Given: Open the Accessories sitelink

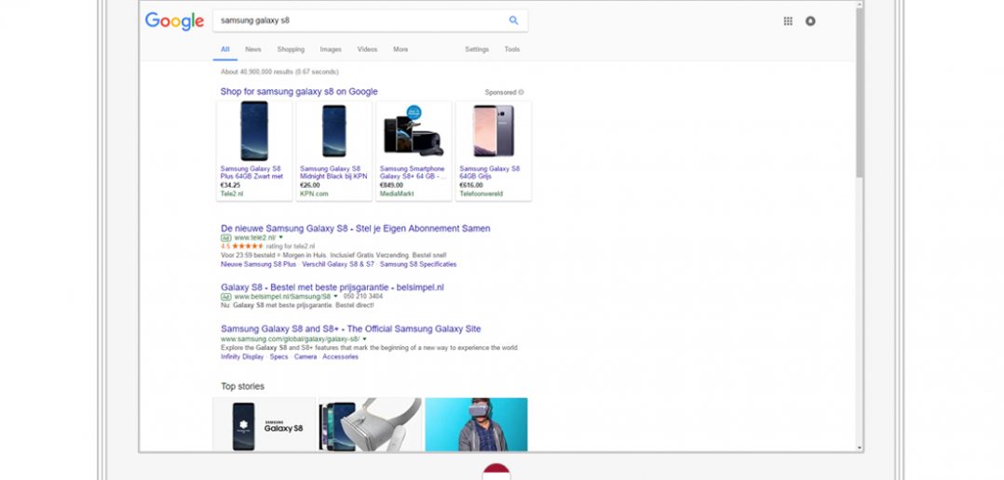Looking at the screenshot, I should coord(340,356).
